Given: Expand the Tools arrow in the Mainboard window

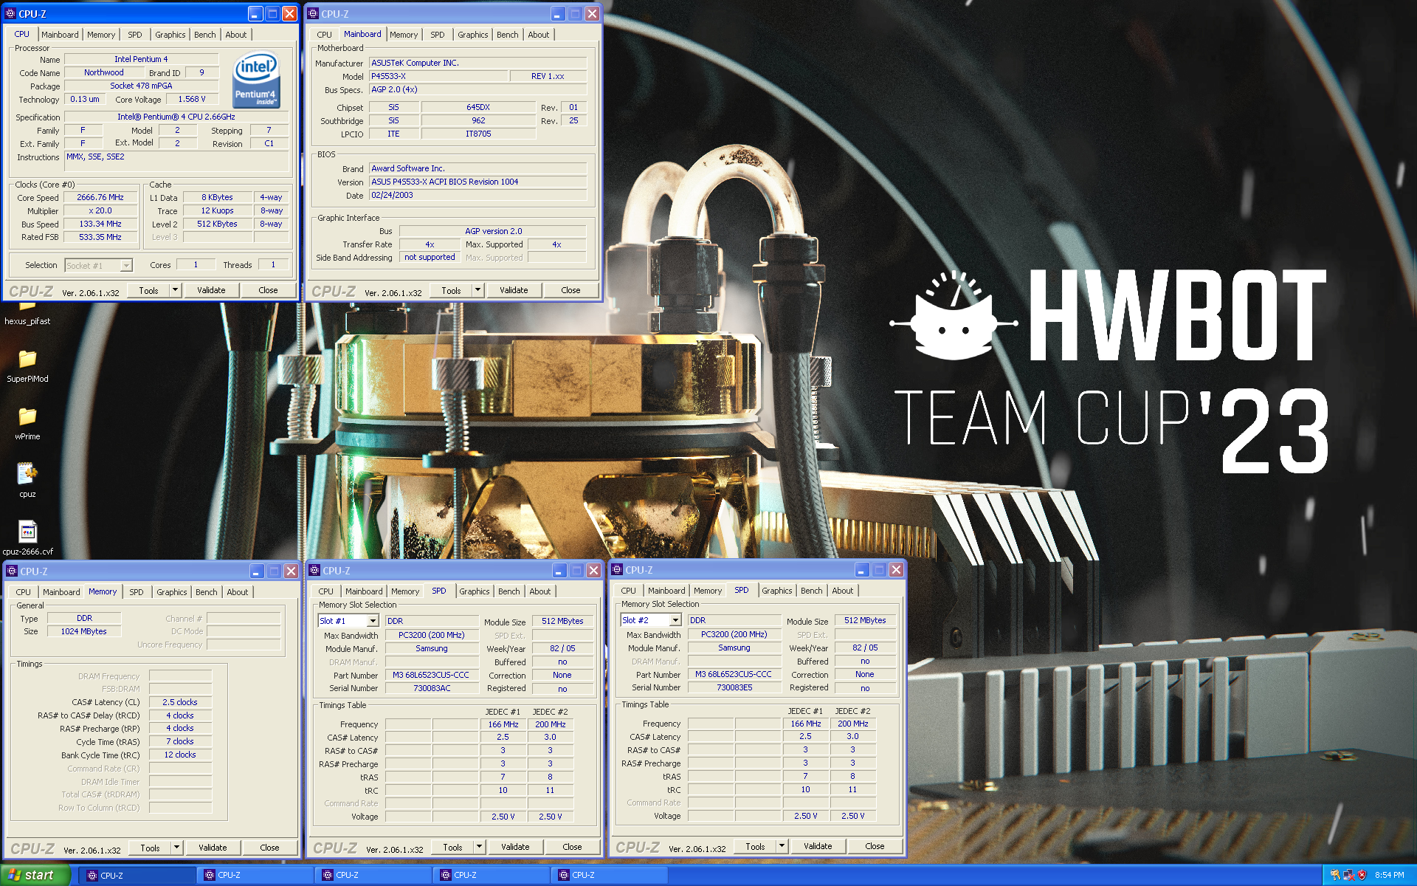Looking at the screenshot, I should (x=477, y=290).
